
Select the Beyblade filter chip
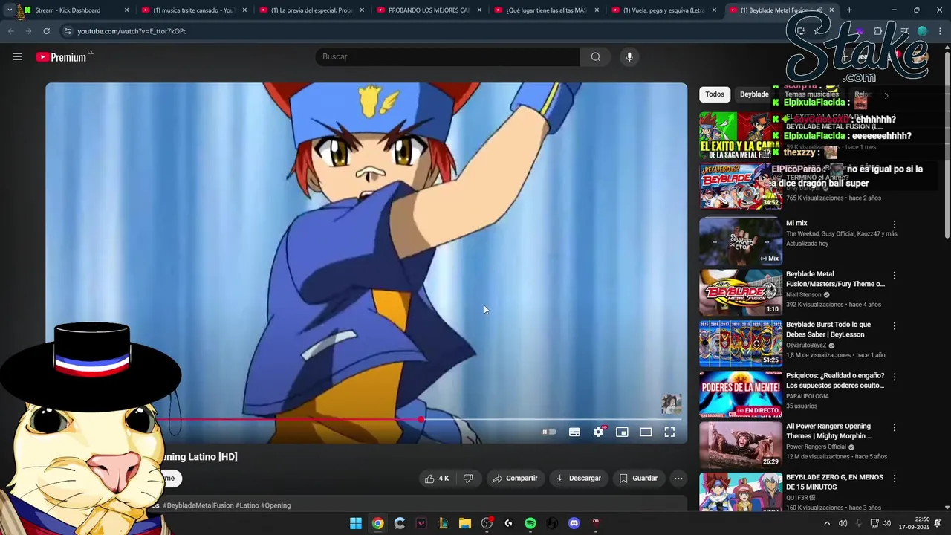[x=754, y=94]
